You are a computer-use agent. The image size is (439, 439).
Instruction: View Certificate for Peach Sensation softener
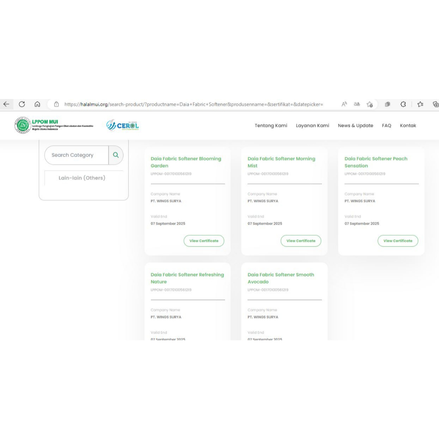(x=398, y=241)
